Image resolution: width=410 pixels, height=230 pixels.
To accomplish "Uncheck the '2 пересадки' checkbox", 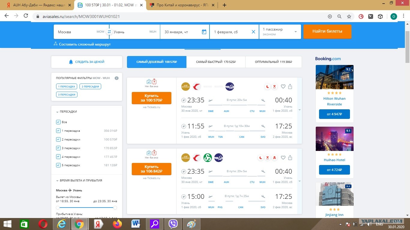I will coord(58,139).
